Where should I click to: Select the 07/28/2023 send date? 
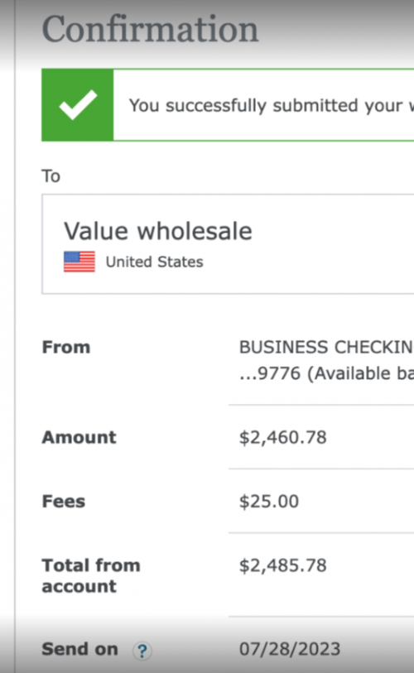tap(290, 649)
